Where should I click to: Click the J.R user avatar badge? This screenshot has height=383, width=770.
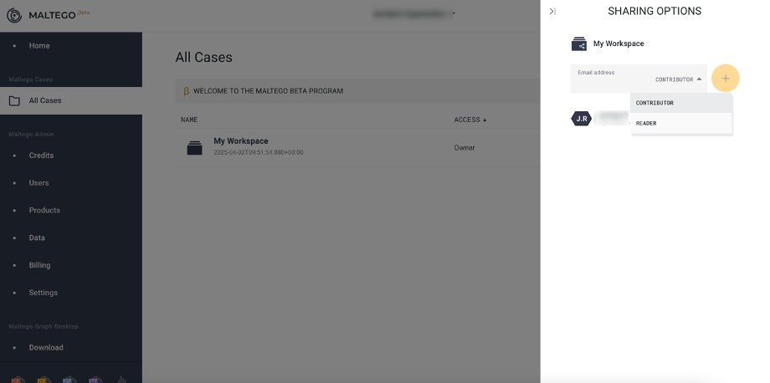point(582,119)
